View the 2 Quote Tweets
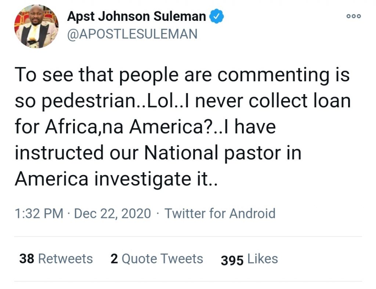This screenshot has width=376, height=289. pos(157,259)
